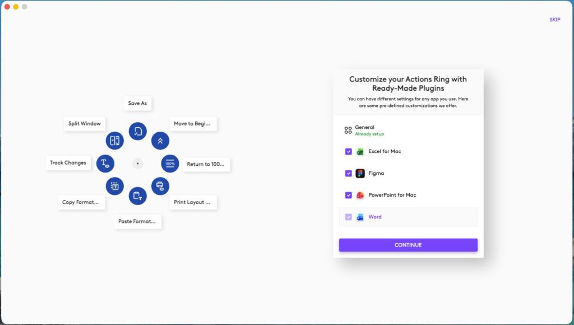Select the Move to Beginning ring icon

(160, 140)
